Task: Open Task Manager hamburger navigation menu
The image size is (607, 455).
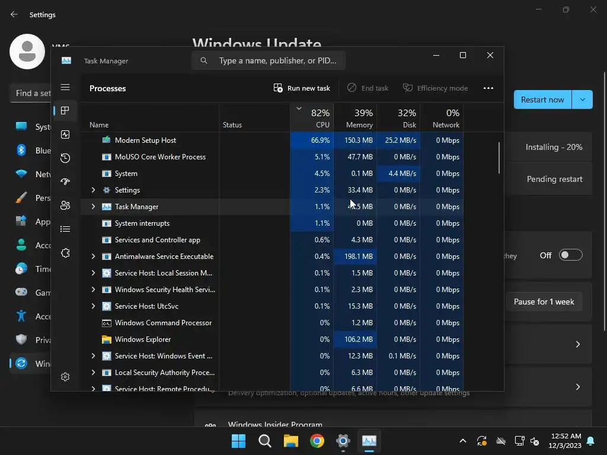Action: (65, 87)
